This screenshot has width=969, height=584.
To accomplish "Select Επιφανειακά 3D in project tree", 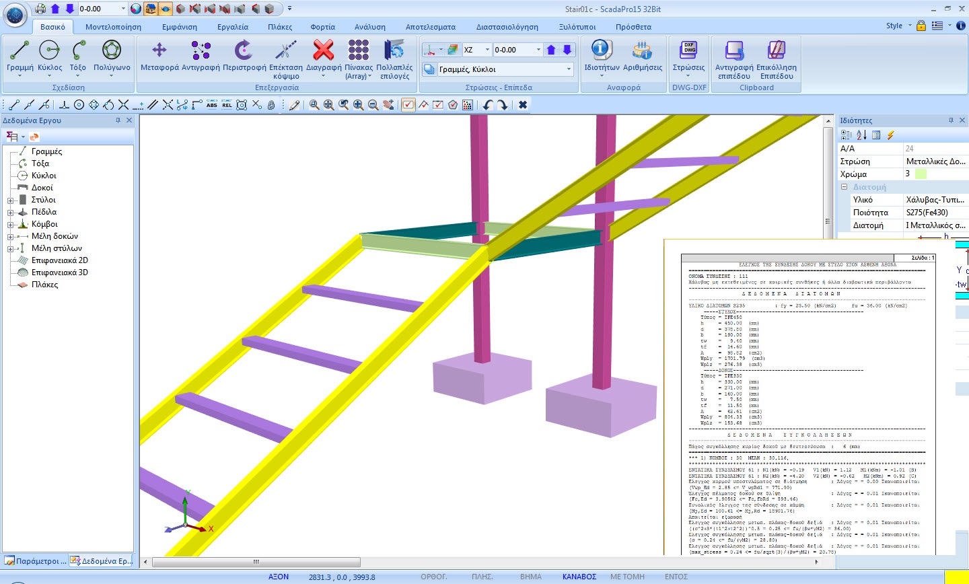I will [59, 272].
